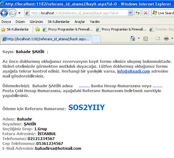Open second Proxy Programları & Firewall favorite
The height and width of the screenshot is (158, 174).
(x=121, y=29)
